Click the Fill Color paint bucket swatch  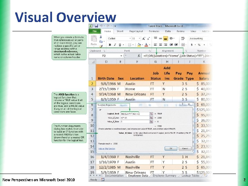click(139, 45)
